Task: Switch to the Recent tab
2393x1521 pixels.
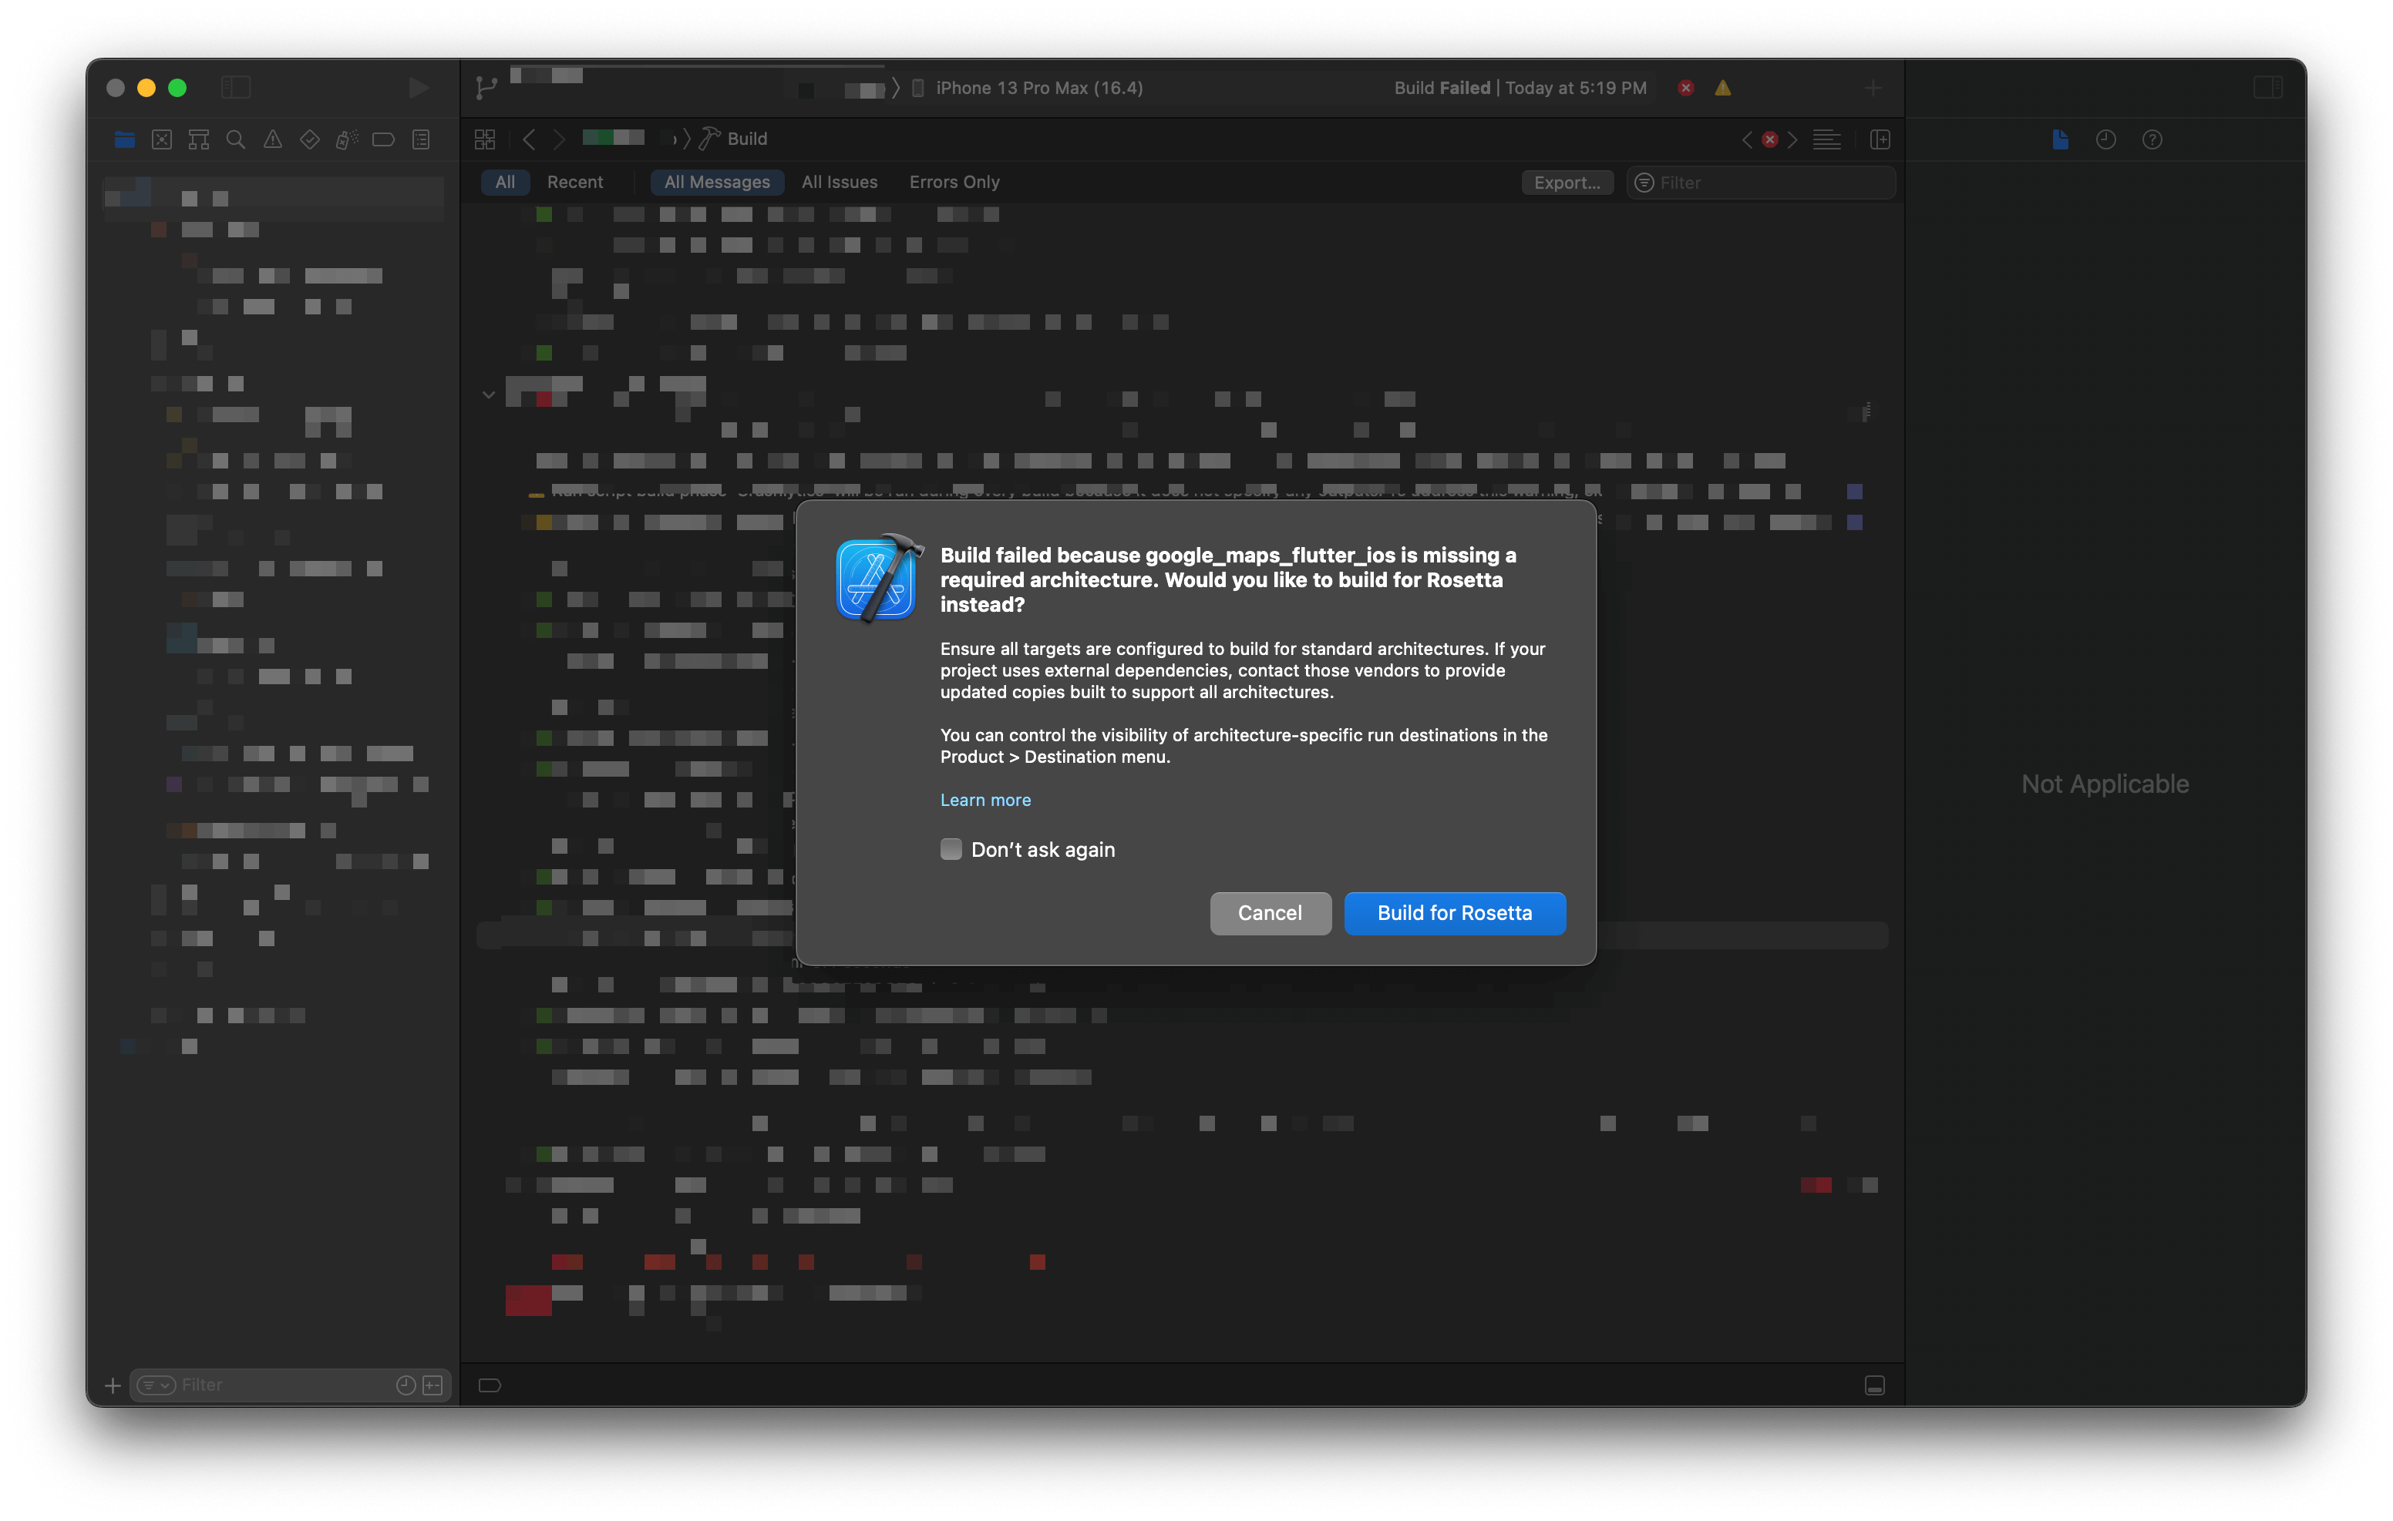Action: point(574,181)
